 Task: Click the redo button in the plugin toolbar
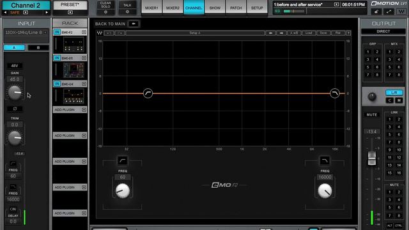point(120,33)
